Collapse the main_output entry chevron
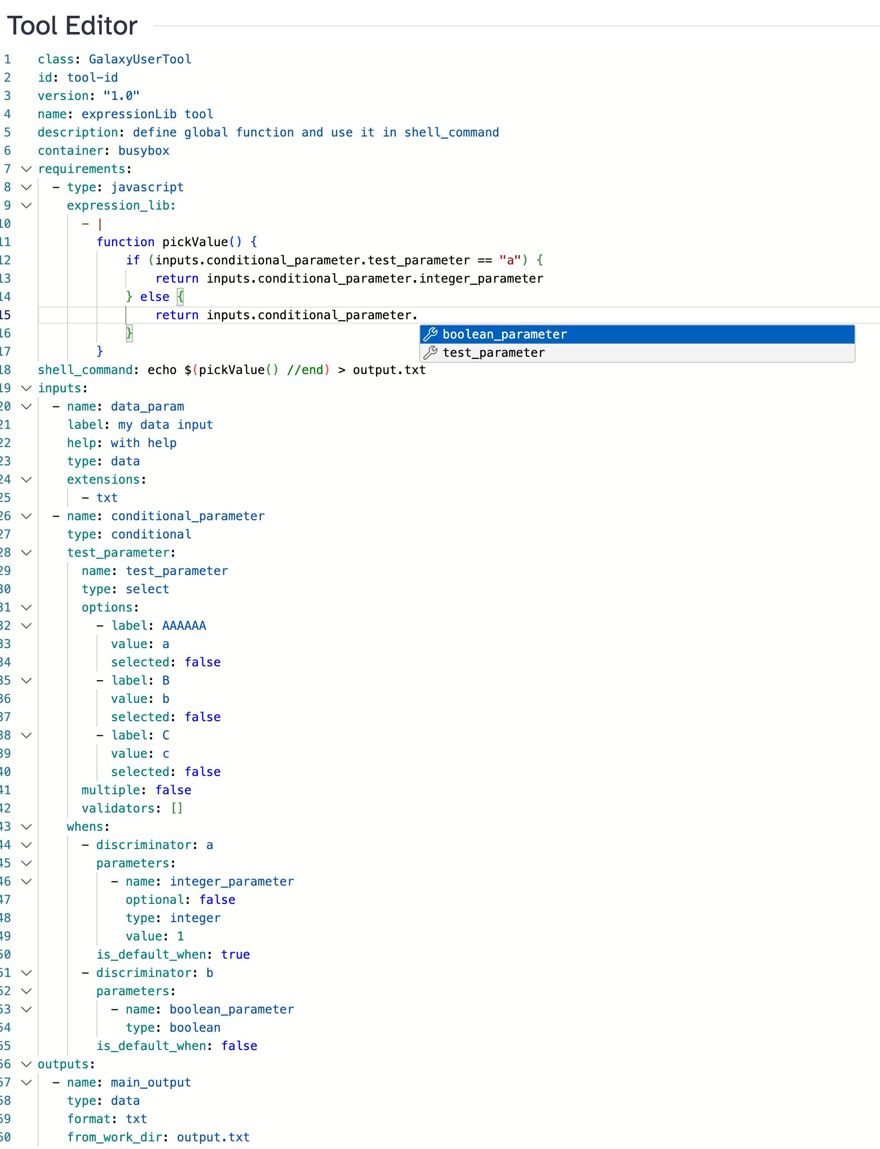Image resolution: width=880 pixels, height=1149 pixels. [26, 1083]
